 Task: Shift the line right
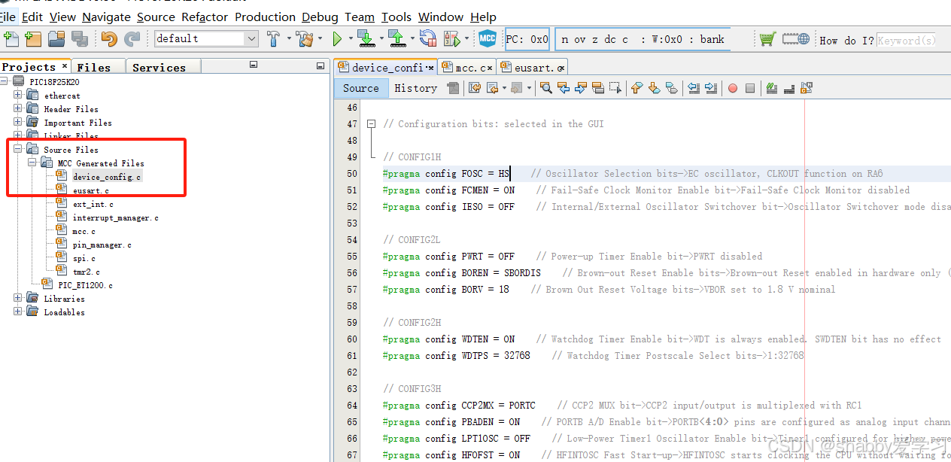[x=710, y=88]
